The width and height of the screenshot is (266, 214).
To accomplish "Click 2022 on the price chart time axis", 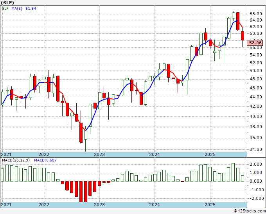I will [44, 154].
